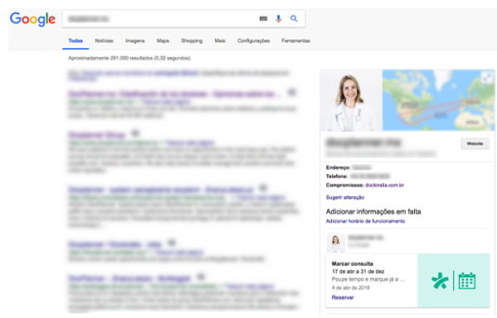Open the doctor photo in knowledge panel
Screen dimensions: 497x318
tap(351, 100)
